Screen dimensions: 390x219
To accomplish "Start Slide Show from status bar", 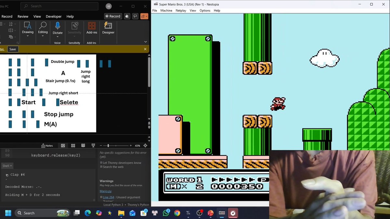I will point(93,146).
